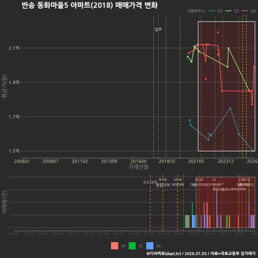
Task: Click the 201412 label on the volume chart axis
Action: 119,234
